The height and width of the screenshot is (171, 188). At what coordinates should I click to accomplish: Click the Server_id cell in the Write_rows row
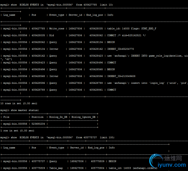(x=75, y=29)
